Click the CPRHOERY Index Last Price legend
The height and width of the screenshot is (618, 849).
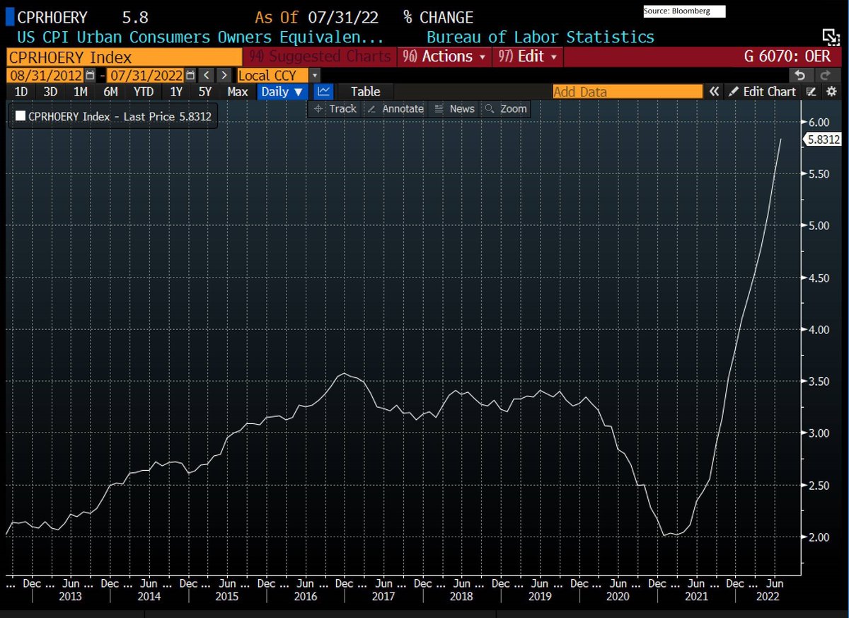[113, 117]
